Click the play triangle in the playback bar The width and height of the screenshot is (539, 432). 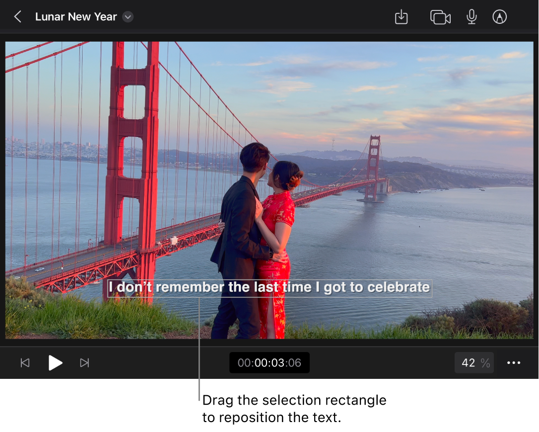coord(56,362)
